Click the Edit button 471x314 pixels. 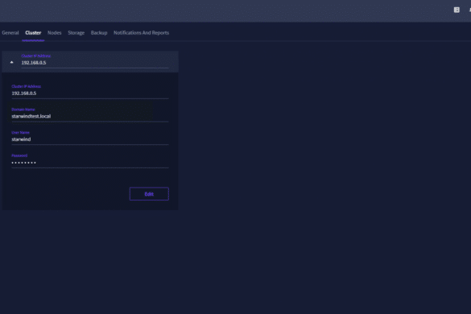click(149, 194)
